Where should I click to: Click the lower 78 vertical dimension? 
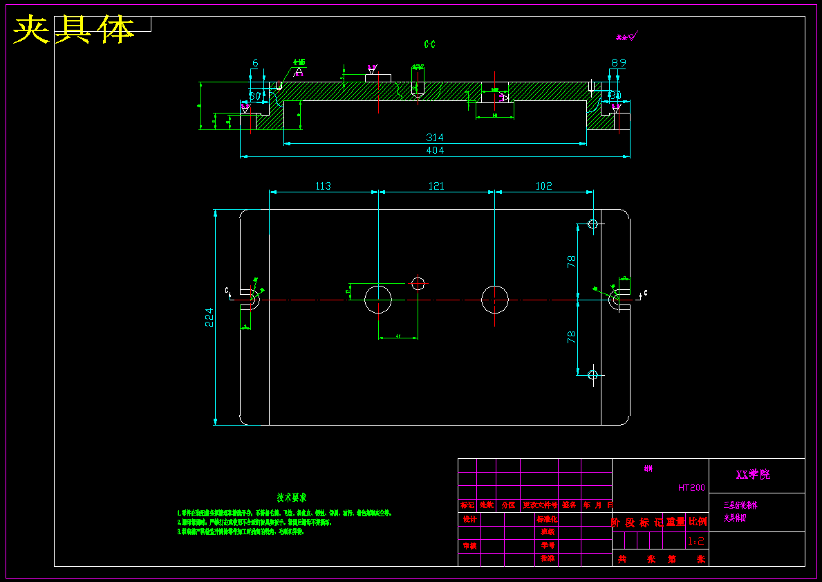(572, 337)
